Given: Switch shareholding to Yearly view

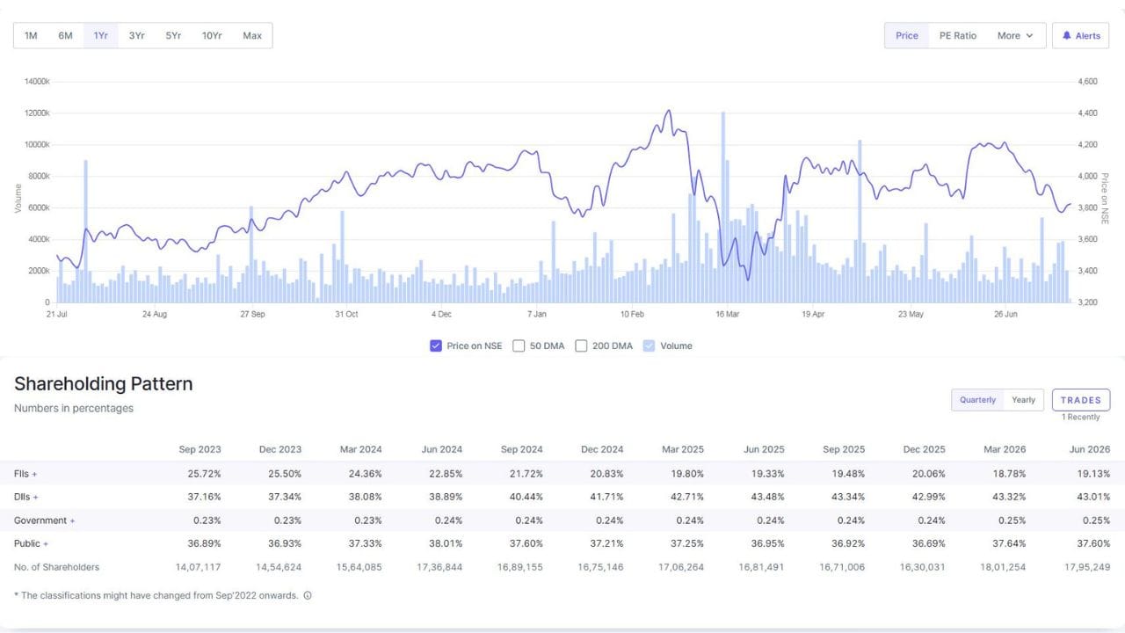Looking at the screenshot, I should (x=1023, y=400).
